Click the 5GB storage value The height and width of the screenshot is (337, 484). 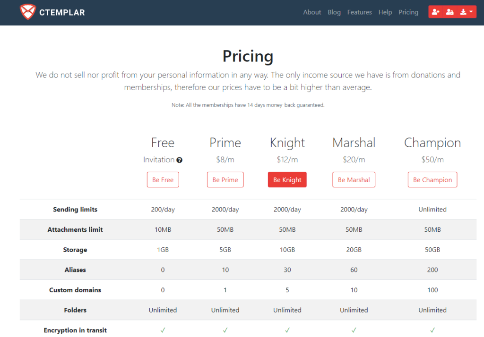click(x=225, y=250)
